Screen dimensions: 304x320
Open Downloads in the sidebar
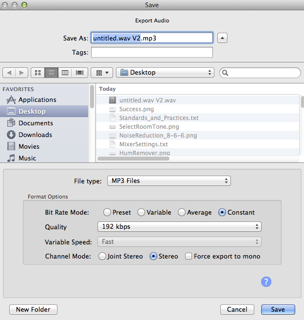pyautogui.click(x=44, y=135)
